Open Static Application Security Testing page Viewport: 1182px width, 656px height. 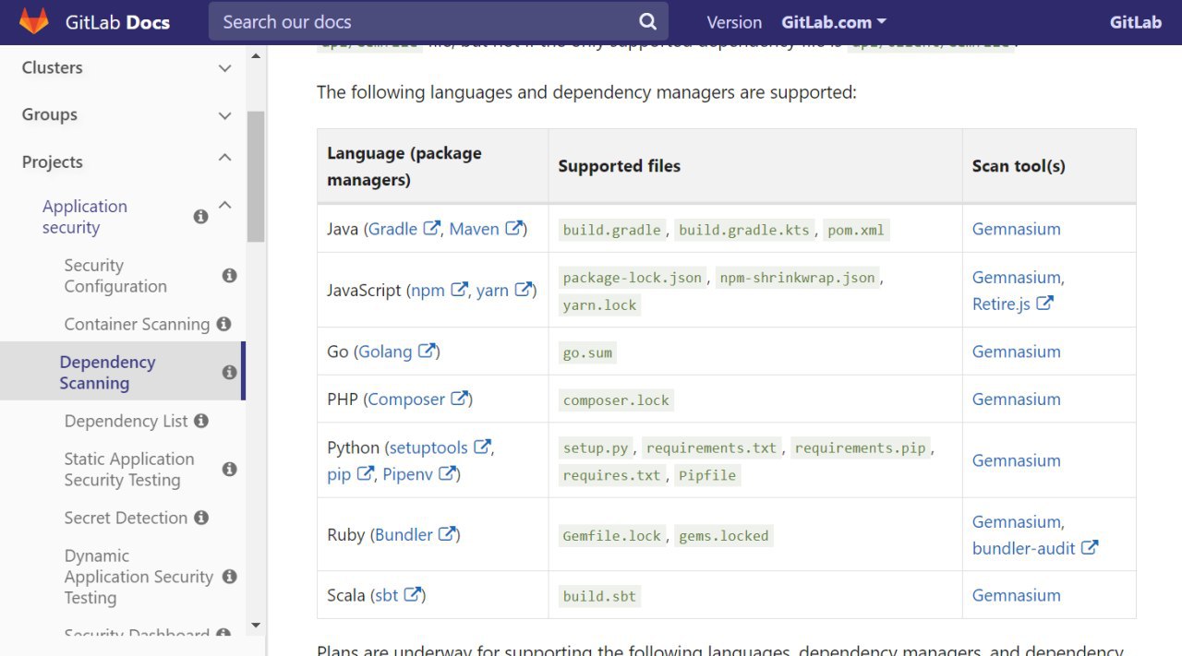[129, 470]
